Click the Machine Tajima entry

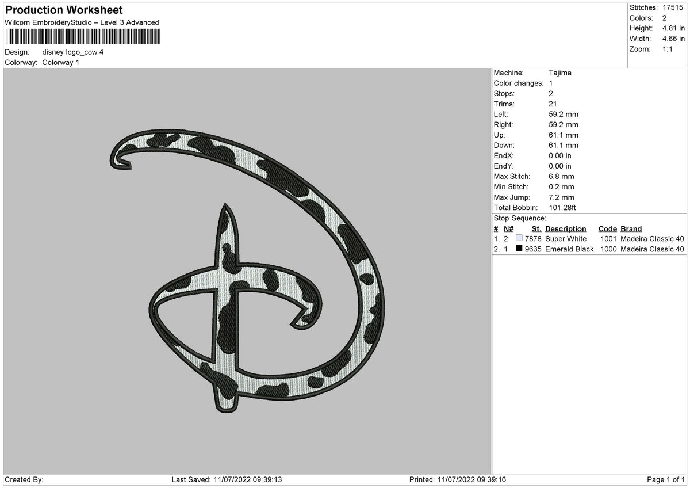point(532,73)
